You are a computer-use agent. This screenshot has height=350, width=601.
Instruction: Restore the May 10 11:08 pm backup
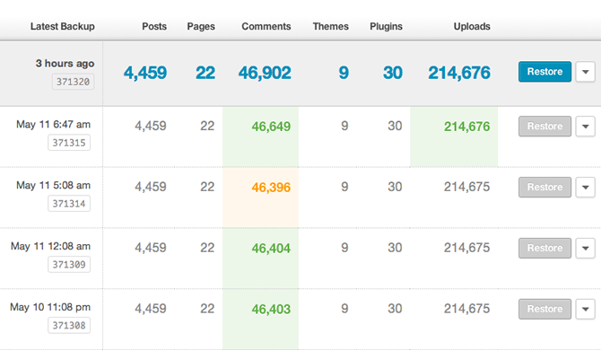click(x=544, y=309)
